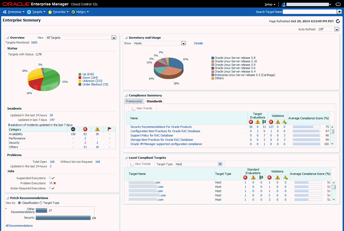Viewport: 344px width, 231px height.
Task: Open Security Recommendations For Oracle Products
Action: pos(161,127)
